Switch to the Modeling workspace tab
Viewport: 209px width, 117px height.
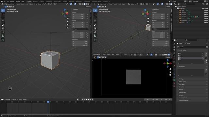click(x=35, y=2)
